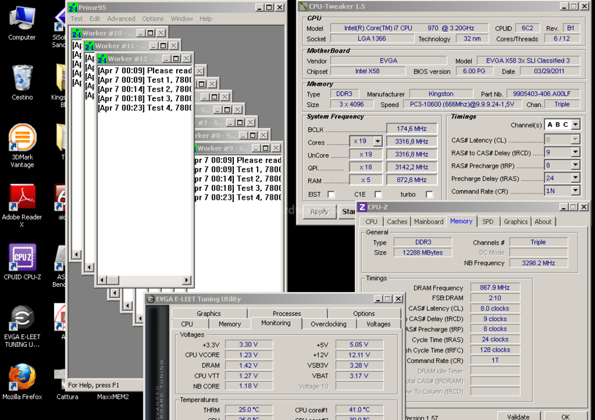Open Prime95 Options menu
This screenshot has width=595, height=420.
(152, 18)
